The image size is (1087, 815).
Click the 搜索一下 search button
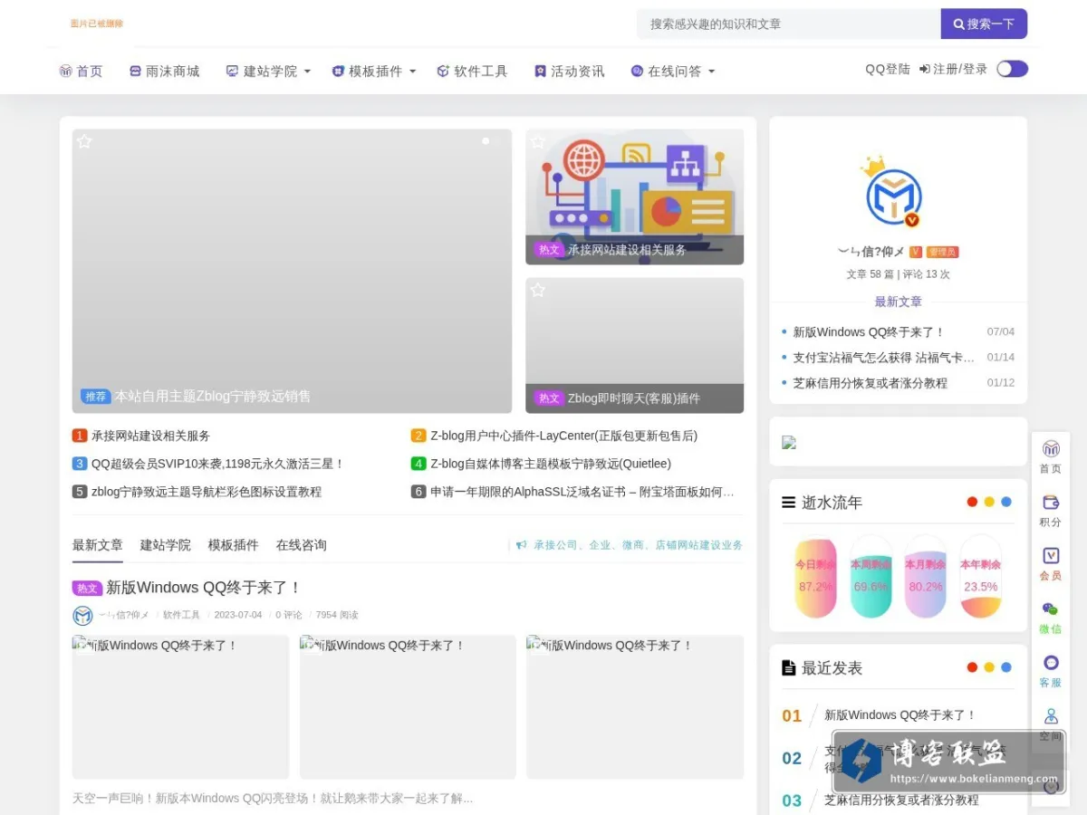pos(984,24)
